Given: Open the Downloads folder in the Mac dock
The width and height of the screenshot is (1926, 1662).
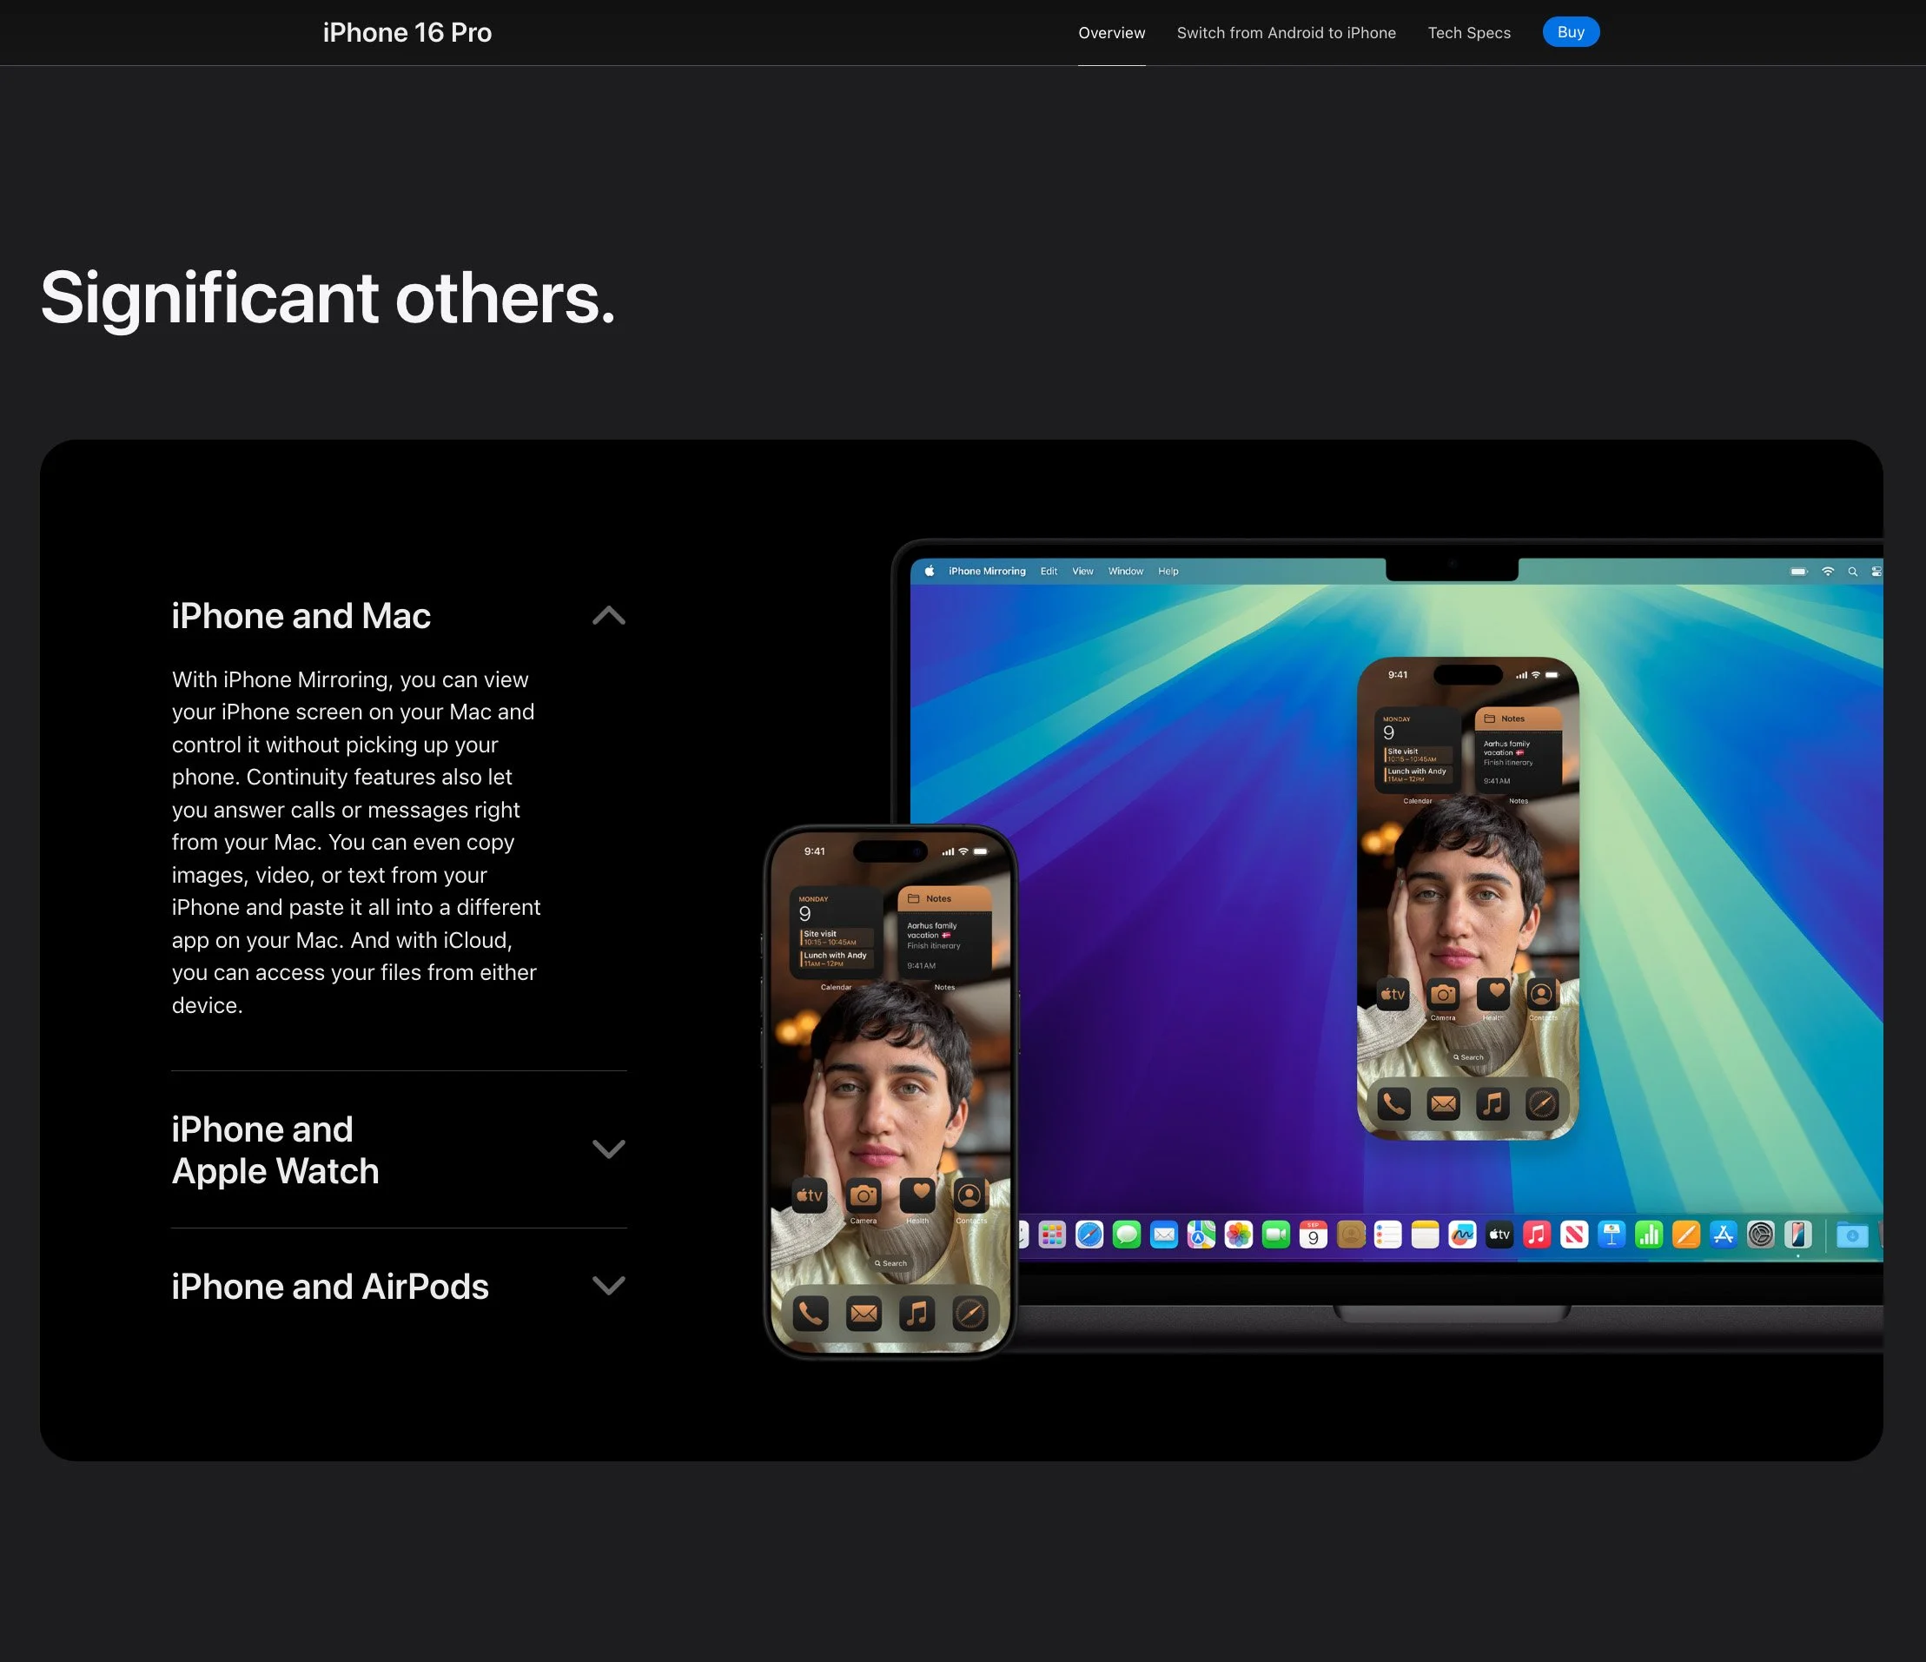Looking at the screenshot, I should [1852, 1235].
